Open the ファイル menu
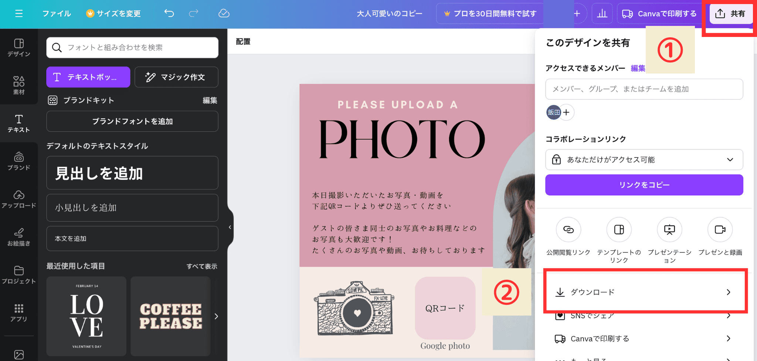757x361 pixels. (x=57, y=14)
